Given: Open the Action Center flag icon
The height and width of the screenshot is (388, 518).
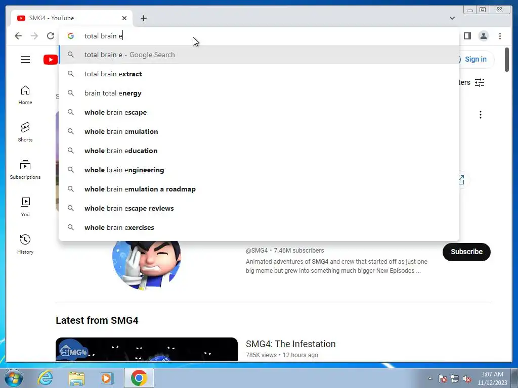Looking at the screenshot, I should pos(443,378).
